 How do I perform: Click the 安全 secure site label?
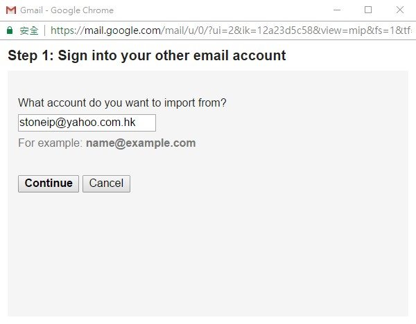(29, 30)
